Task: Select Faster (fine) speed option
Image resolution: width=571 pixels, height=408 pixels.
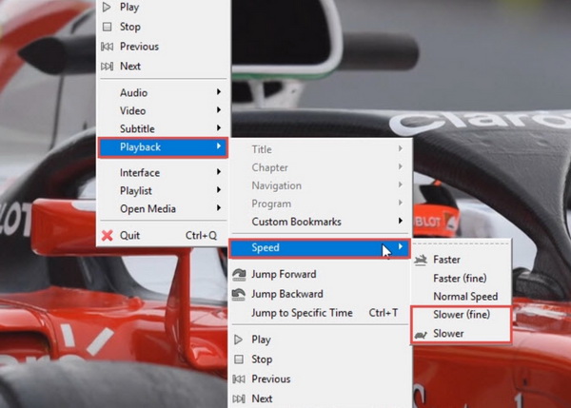Action: (x=462, y=279)
